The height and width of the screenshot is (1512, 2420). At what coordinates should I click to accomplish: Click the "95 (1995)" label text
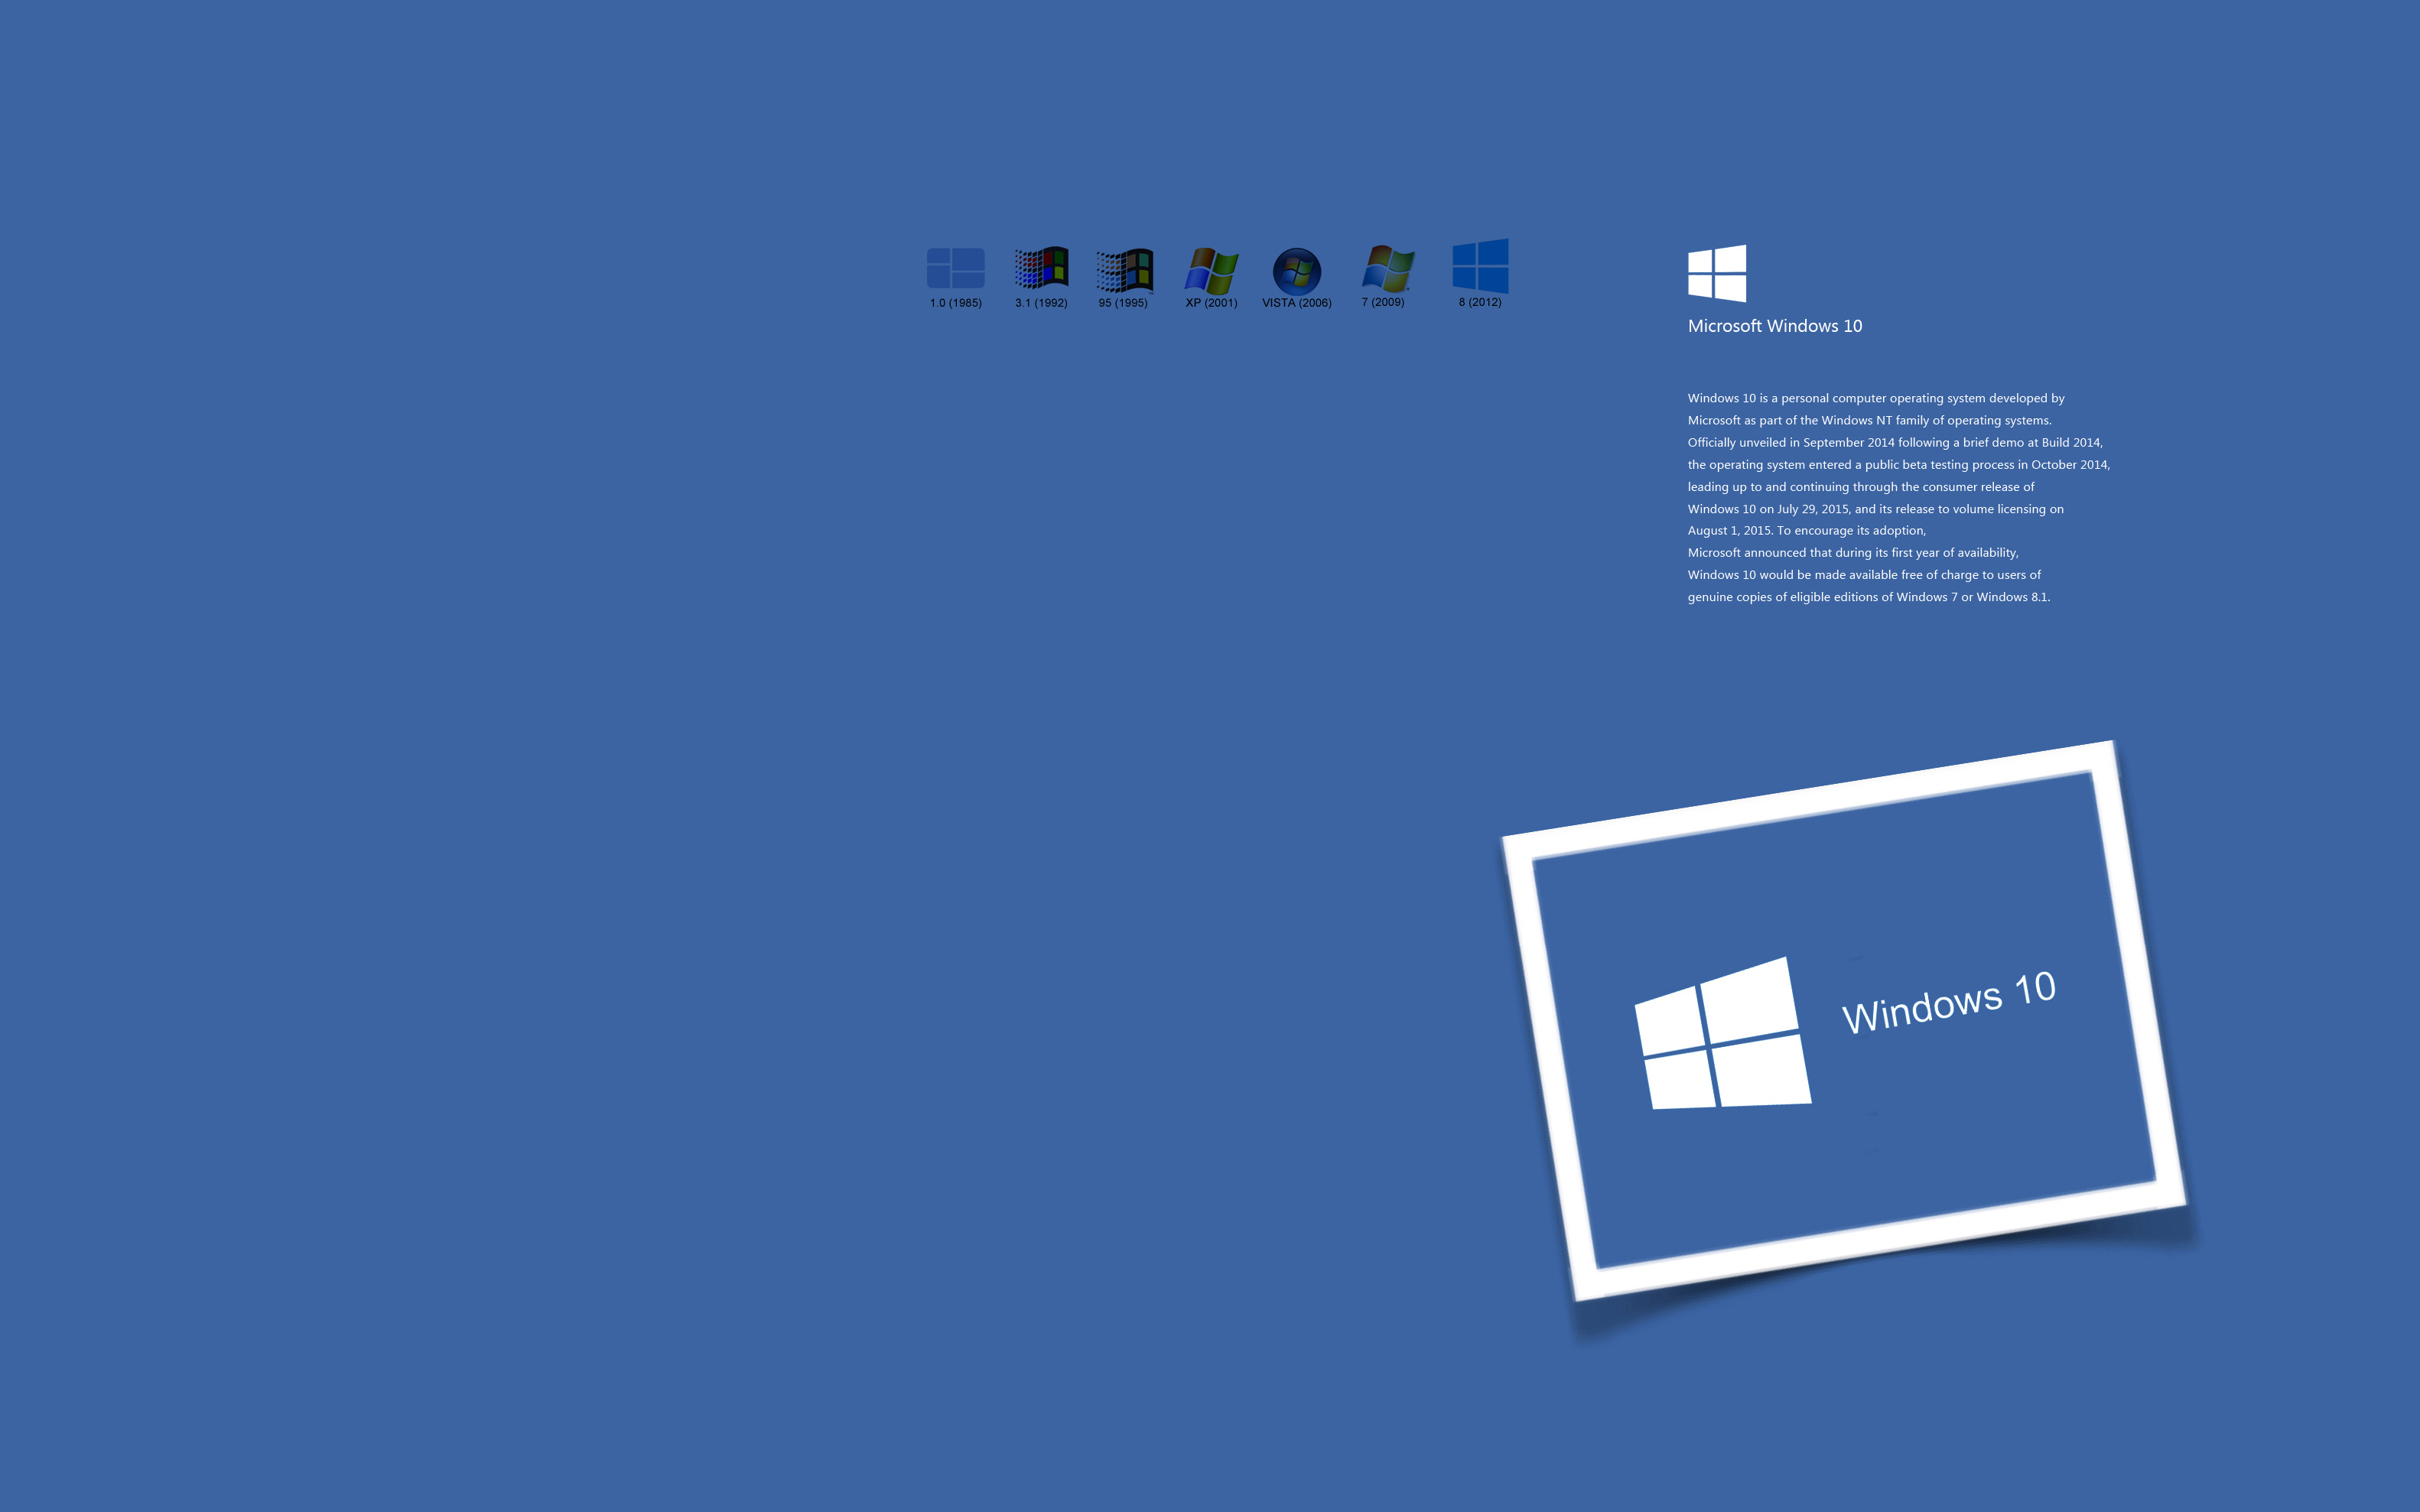coord(1122,303)
